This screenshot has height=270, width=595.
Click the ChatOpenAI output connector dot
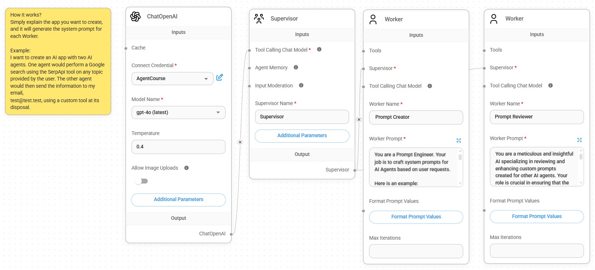pos(231,234)
